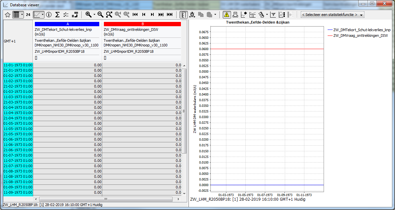Select the 11-01-1973 01:00 row
395x210 pixels.
[18, 65]
